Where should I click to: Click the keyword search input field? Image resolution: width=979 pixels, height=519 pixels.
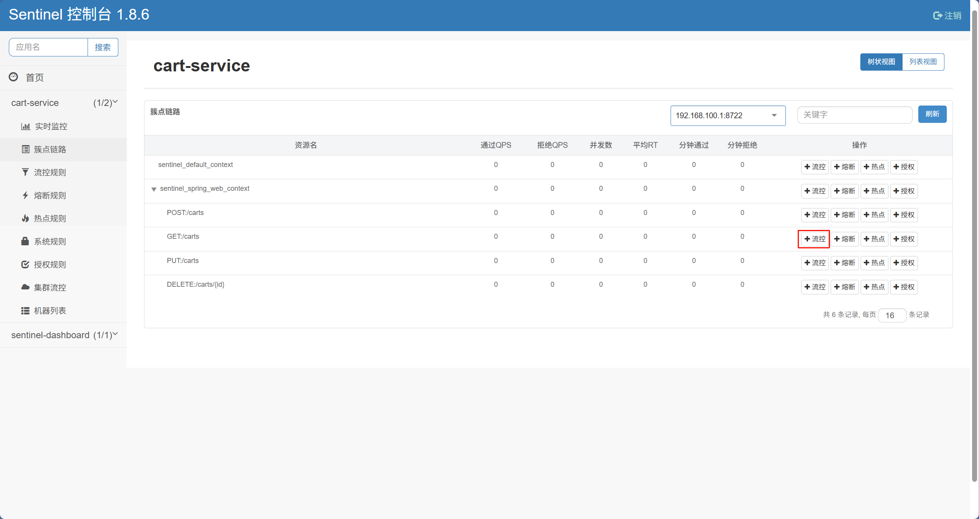tap(854, 115)
